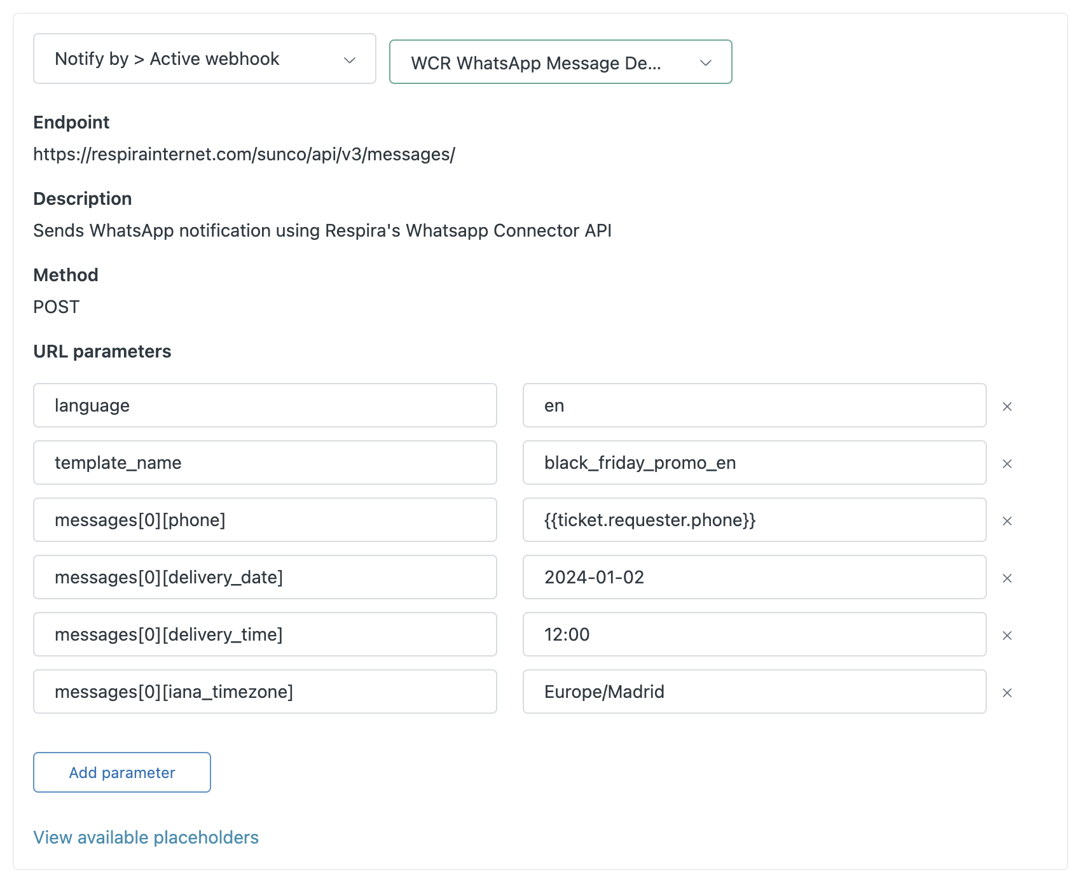Delete the iana_timezone parameter row
The width and height of the screenshot is (1081, 883).
(1007, 693)
